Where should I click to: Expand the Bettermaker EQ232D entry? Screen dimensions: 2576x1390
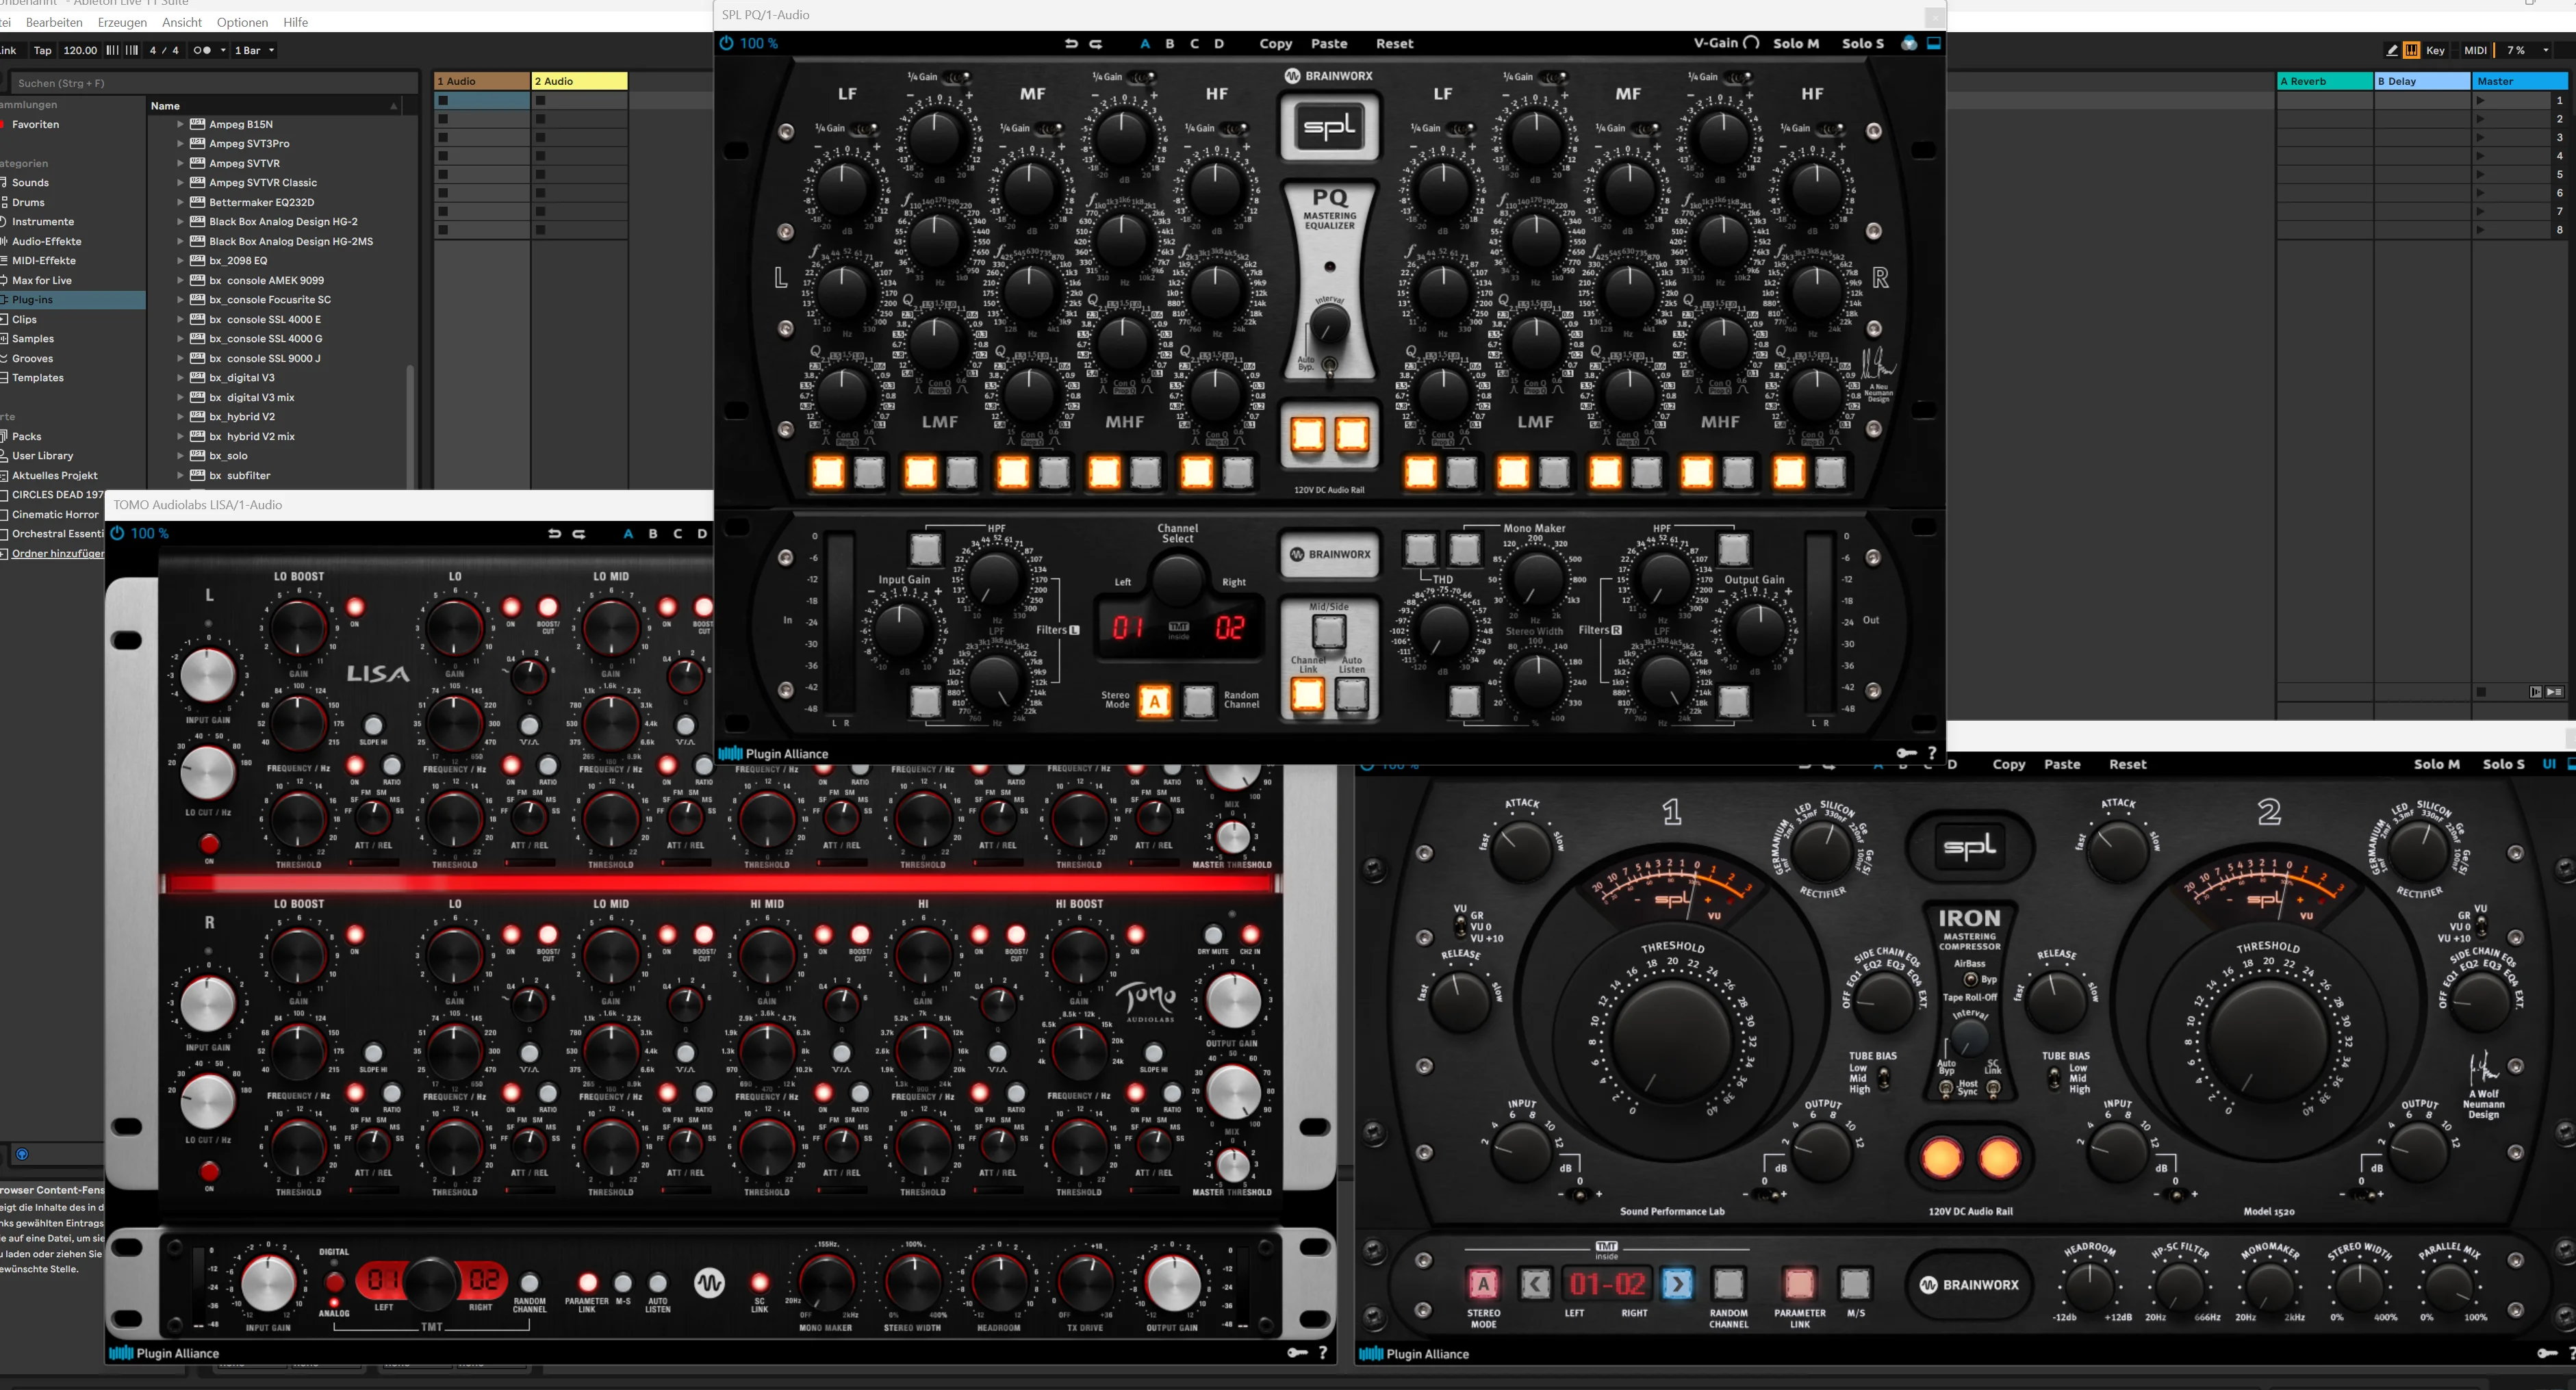pyautogui.click(x=180, y=202)
